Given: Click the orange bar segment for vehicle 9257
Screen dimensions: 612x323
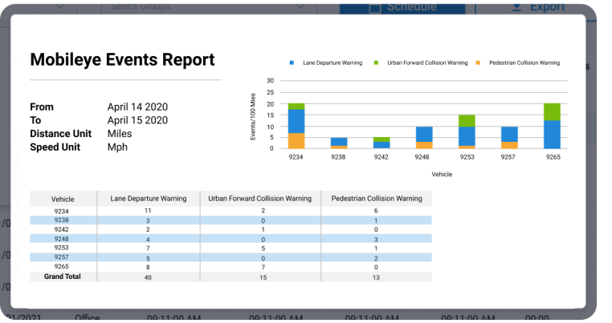Looking at the screenshot, I should click(x=509, y=145).
